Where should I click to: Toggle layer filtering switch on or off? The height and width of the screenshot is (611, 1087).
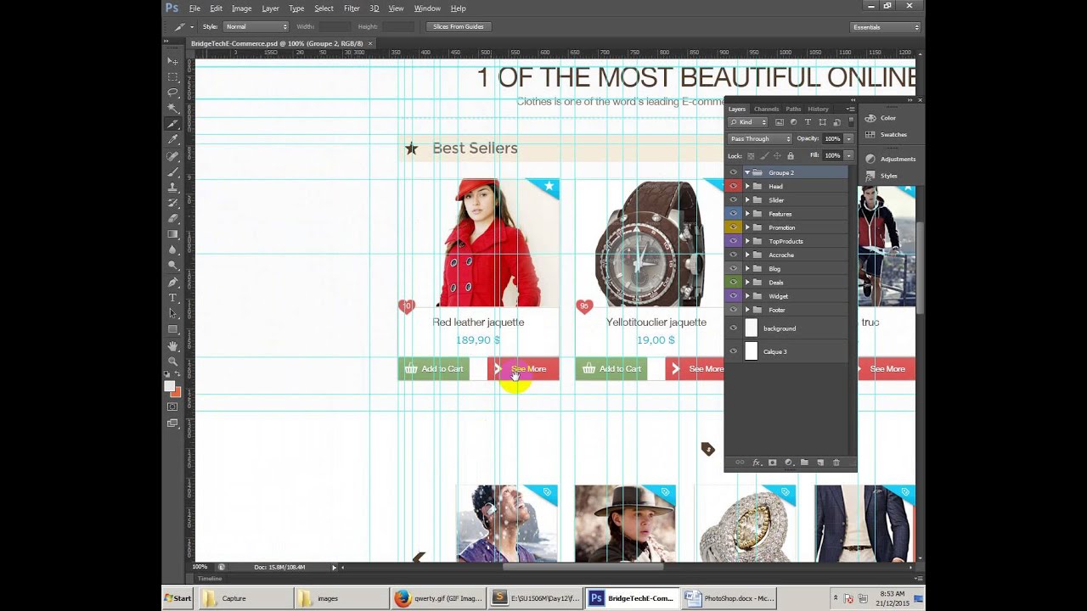pyautogui.click(x=850, y=122)
